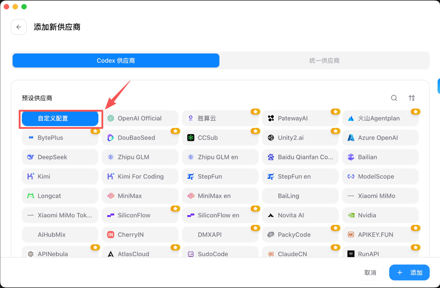Image resolution: width=440 pixels, height=288 pixels.
Task: Pick SiliconFlow en provider
Action: click(220, 215)
